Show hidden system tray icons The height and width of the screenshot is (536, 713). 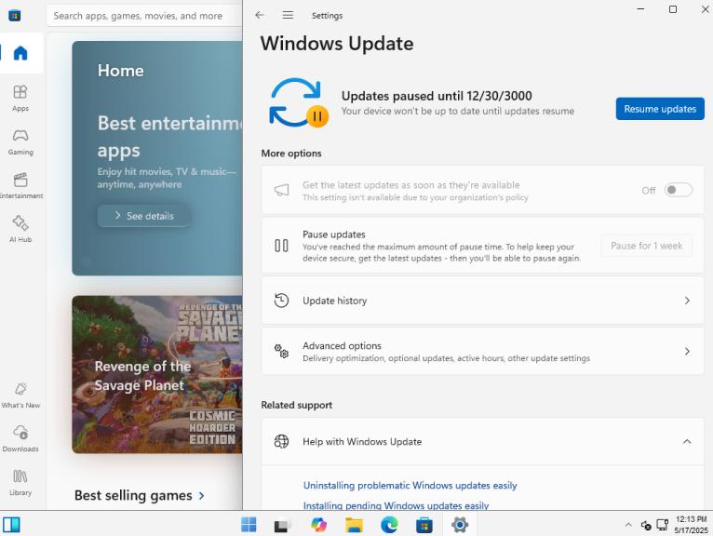click(x=628, y=525)
